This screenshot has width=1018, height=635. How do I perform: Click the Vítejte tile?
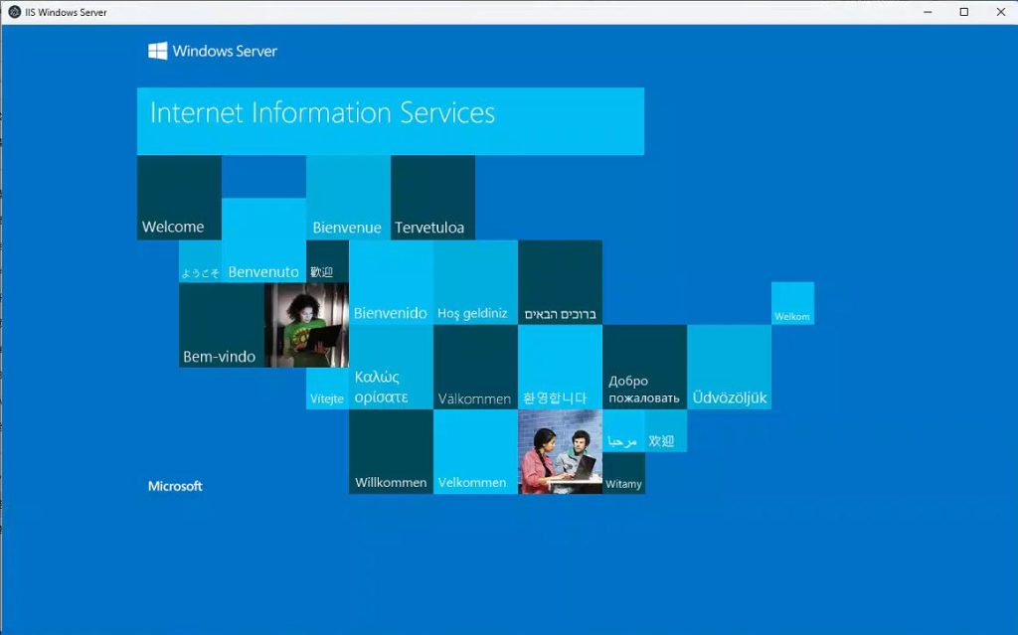pos(327,389)
